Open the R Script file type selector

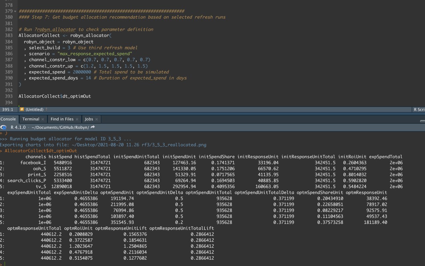coord(419,110)
